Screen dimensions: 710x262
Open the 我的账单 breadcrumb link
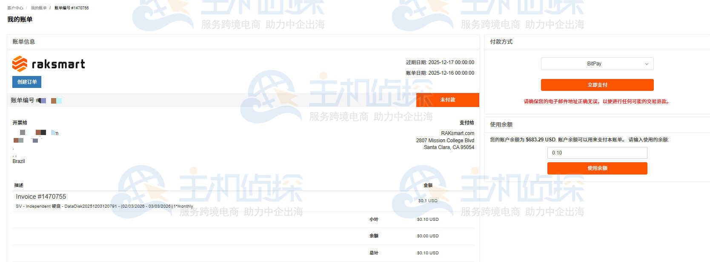[x=39, y=8]
